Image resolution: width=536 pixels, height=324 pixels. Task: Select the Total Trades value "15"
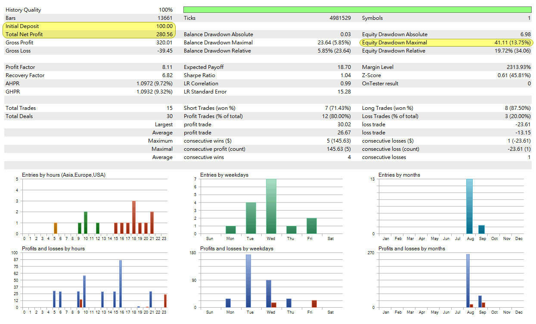(x=170, y=108)
